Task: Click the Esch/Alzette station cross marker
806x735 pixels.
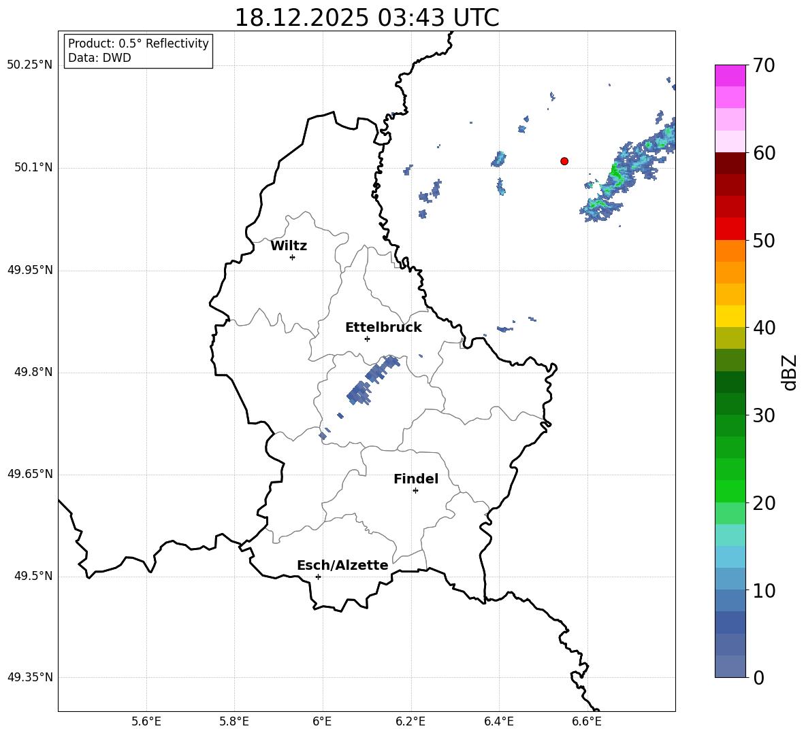Action: pyautogui.click(x=318, y=577)
